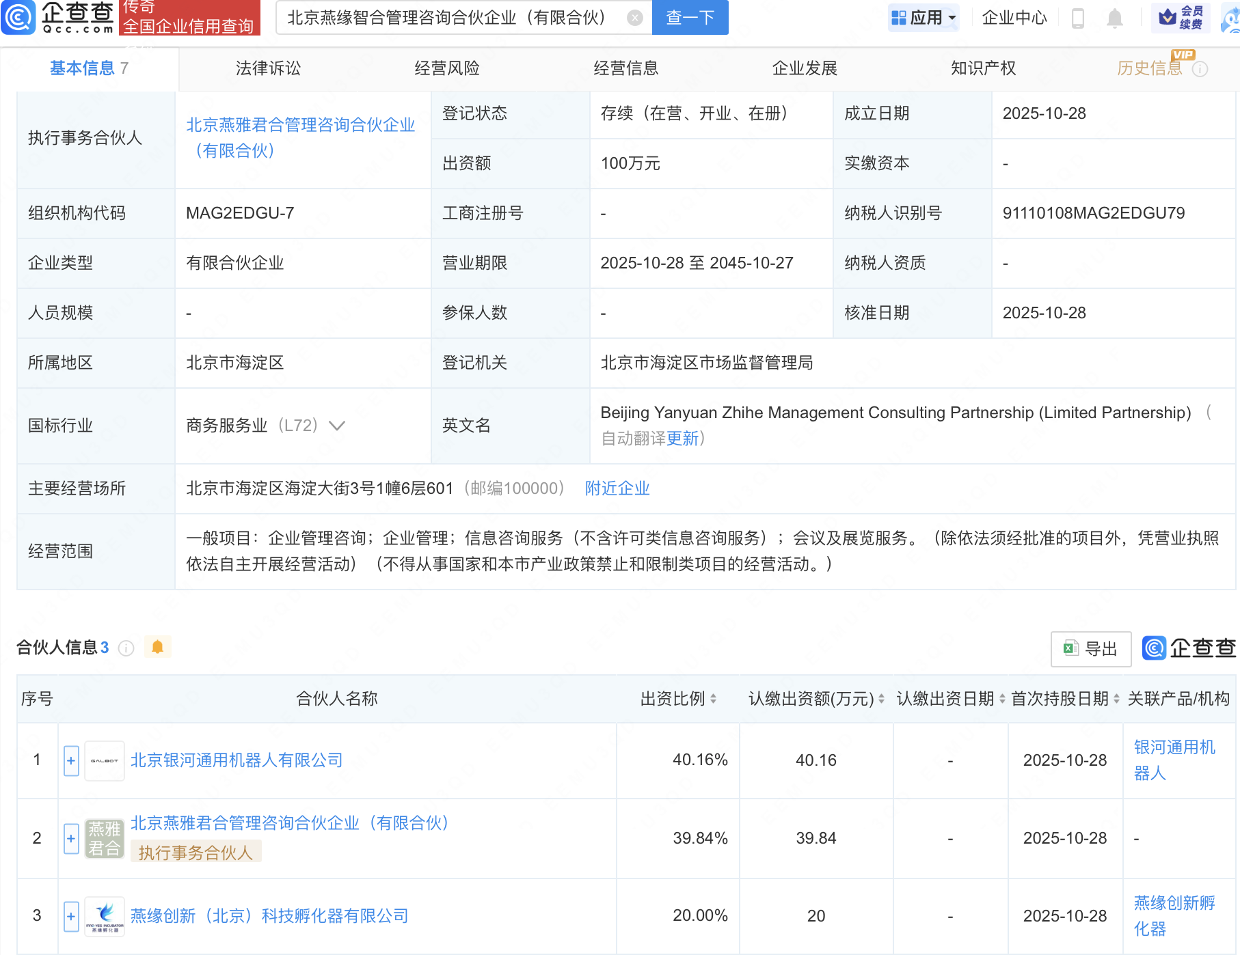Click the GALBOT company logo thumbnail
This screenshot has width=1240, height=955.
(x=103, y=760)
